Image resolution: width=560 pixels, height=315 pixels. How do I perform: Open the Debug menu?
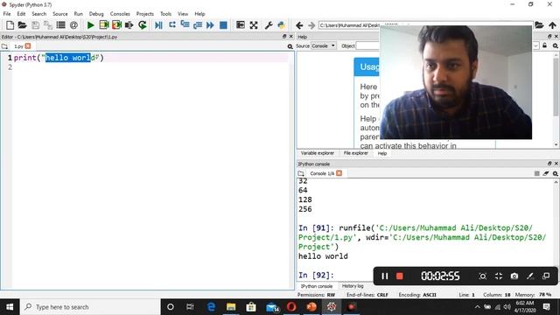click(x=96, y=14)
